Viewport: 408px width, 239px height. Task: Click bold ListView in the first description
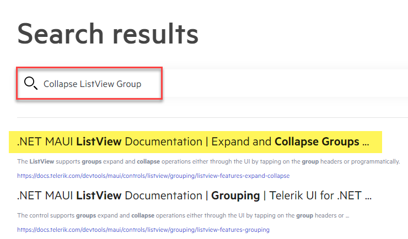[41, 161]
